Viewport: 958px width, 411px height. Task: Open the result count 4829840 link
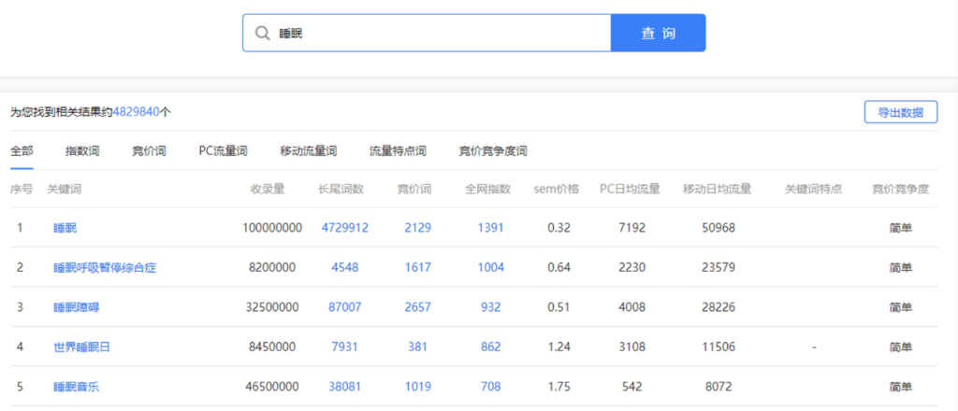[x=136, y=112]
